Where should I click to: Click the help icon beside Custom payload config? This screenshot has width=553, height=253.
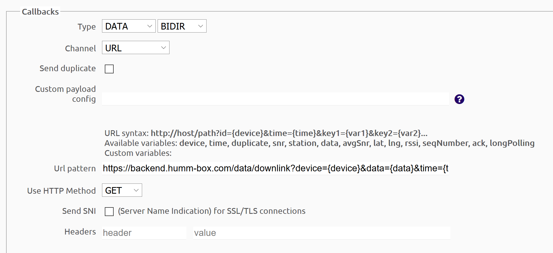pyautogui.click(x=459, y=99)
